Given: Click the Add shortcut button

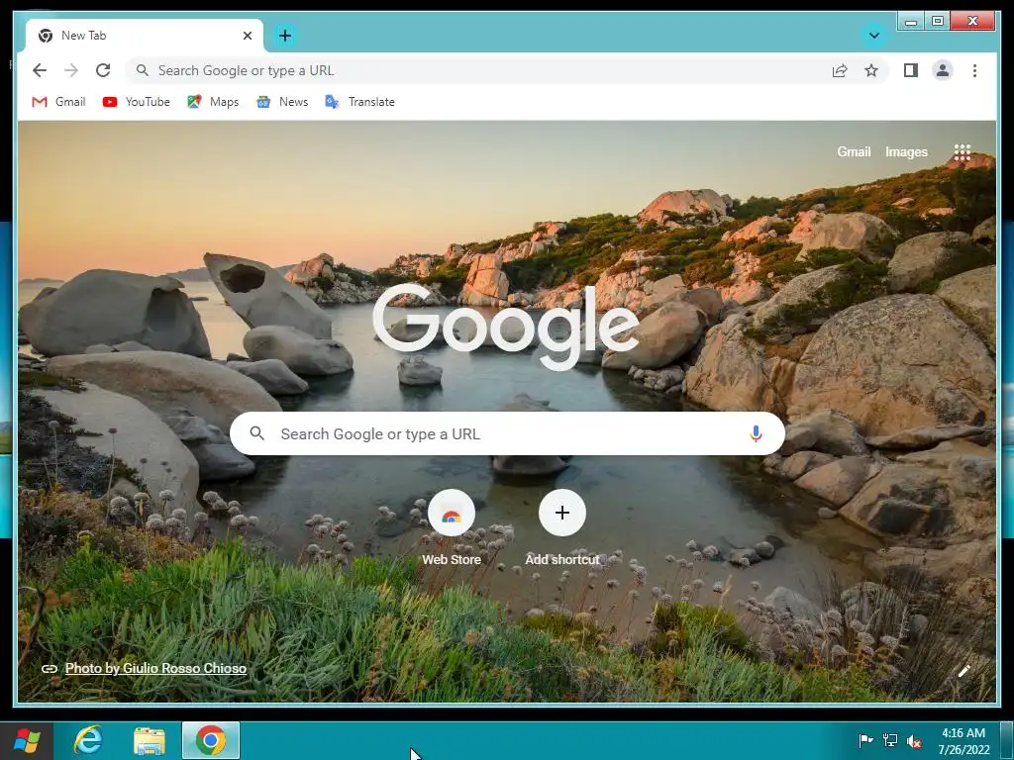Looking at the screenshot, I should click(562, 528).
